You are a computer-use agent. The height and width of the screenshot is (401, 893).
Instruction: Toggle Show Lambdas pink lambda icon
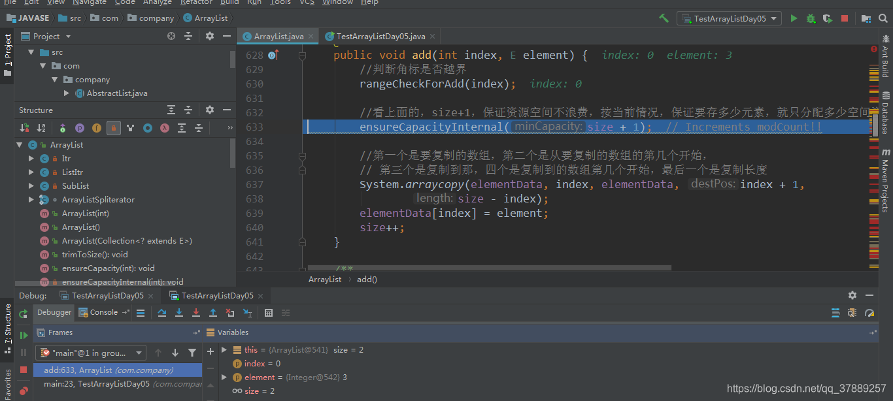165,128
